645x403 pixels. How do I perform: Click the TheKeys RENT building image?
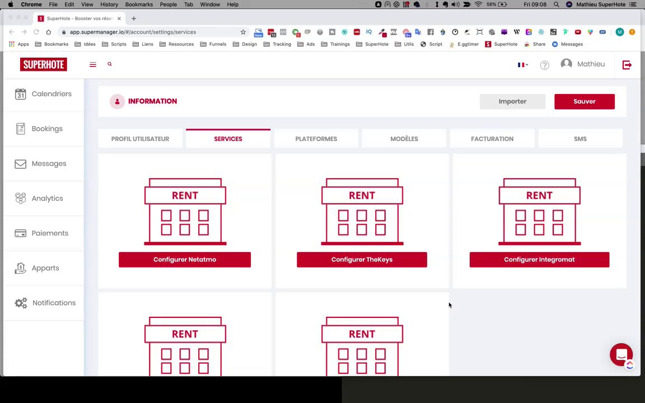tap(362, 212)
